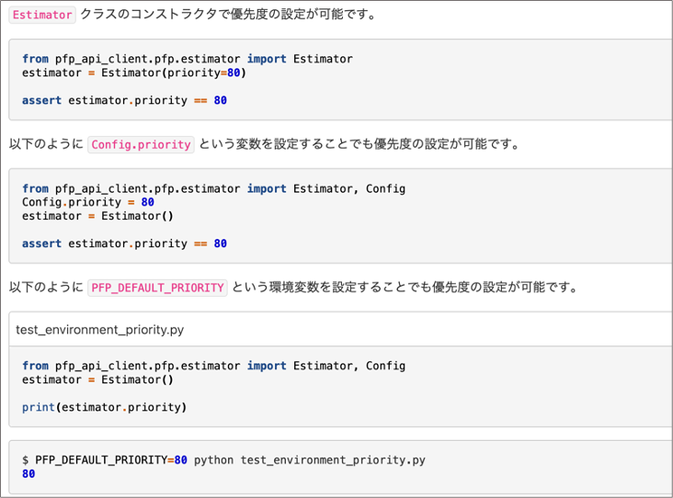Click the Config.priority inline code label
The height and width of the screenshot is (498, 673).
(x=141, y=144)
